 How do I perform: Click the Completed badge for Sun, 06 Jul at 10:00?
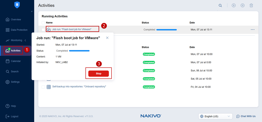click(149, 70)
